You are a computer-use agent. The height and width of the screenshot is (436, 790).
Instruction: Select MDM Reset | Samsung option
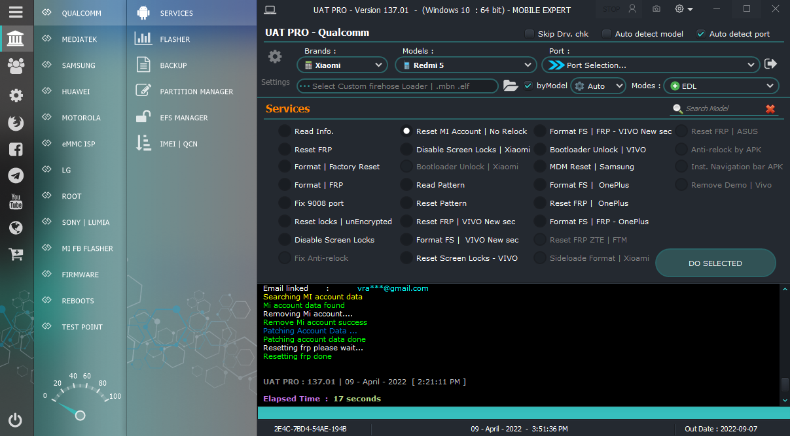pos(540,167)
